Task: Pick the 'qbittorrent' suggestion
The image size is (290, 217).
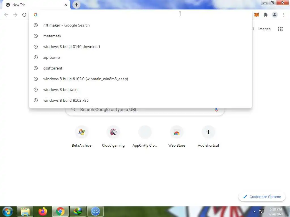Action: pyautogui.click(x=140, y=68)
